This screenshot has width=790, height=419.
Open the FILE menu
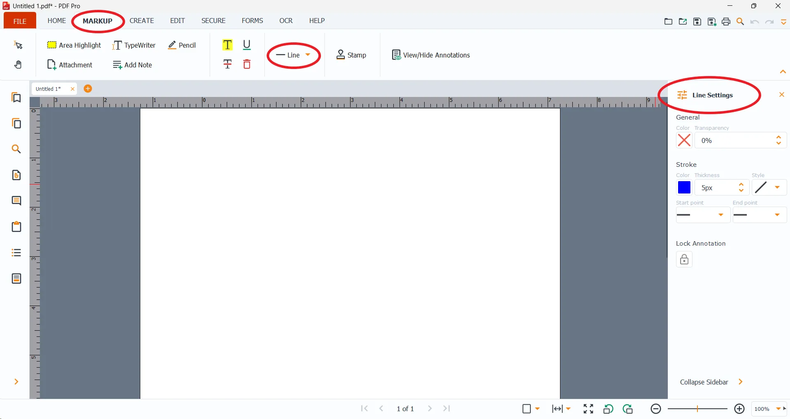20,21
